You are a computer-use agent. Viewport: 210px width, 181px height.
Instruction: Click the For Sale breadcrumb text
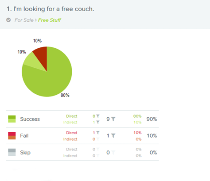(x=24, y=20)
